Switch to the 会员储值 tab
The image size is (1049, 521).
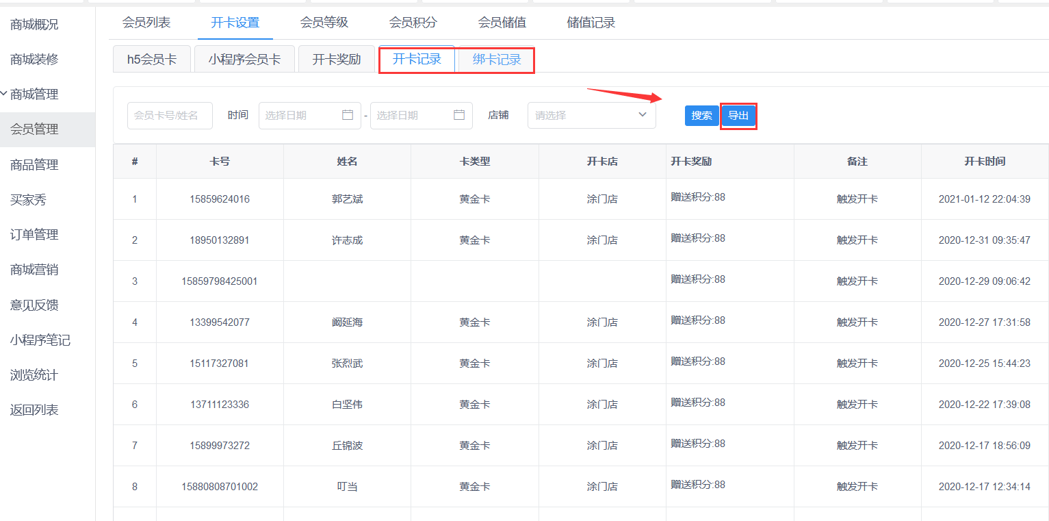[502, 23]
